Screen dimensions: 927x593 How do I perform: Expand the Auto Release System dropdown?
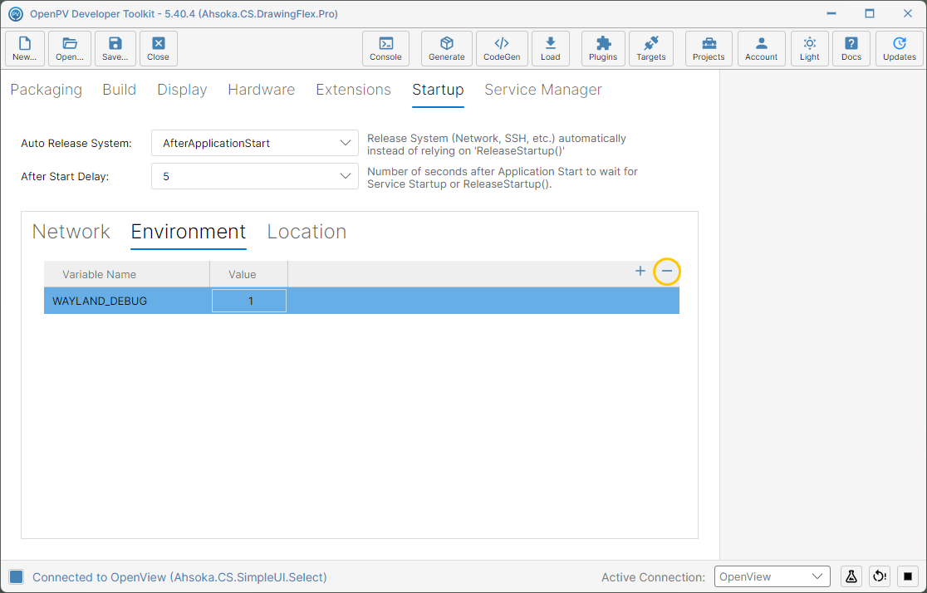point(255,143)
